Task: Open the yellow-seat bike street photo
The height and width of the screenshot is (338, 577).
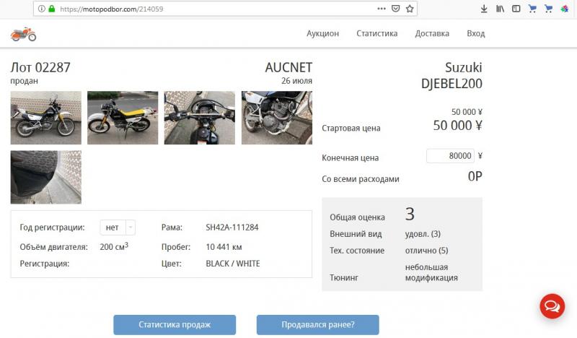Action: coord(123,118)
